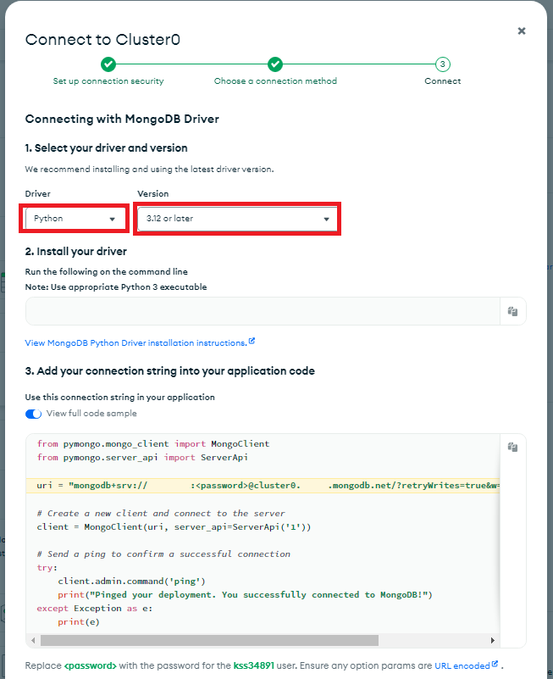553x679 pixels.
Task: Open the Version dropdown showing 3.12 or later
Action: coord(237,219)
